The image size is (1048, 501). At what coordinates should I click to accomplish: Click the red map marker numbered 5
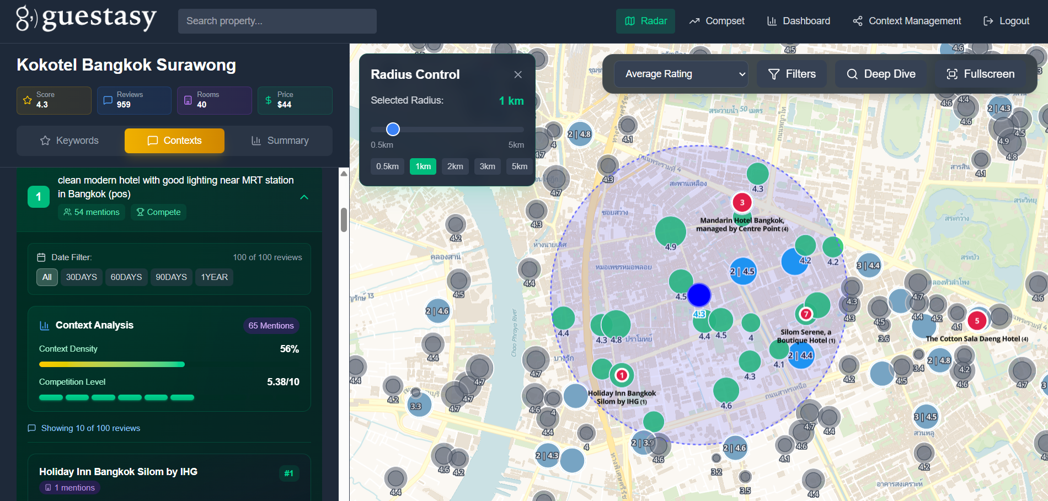[977, 321]
